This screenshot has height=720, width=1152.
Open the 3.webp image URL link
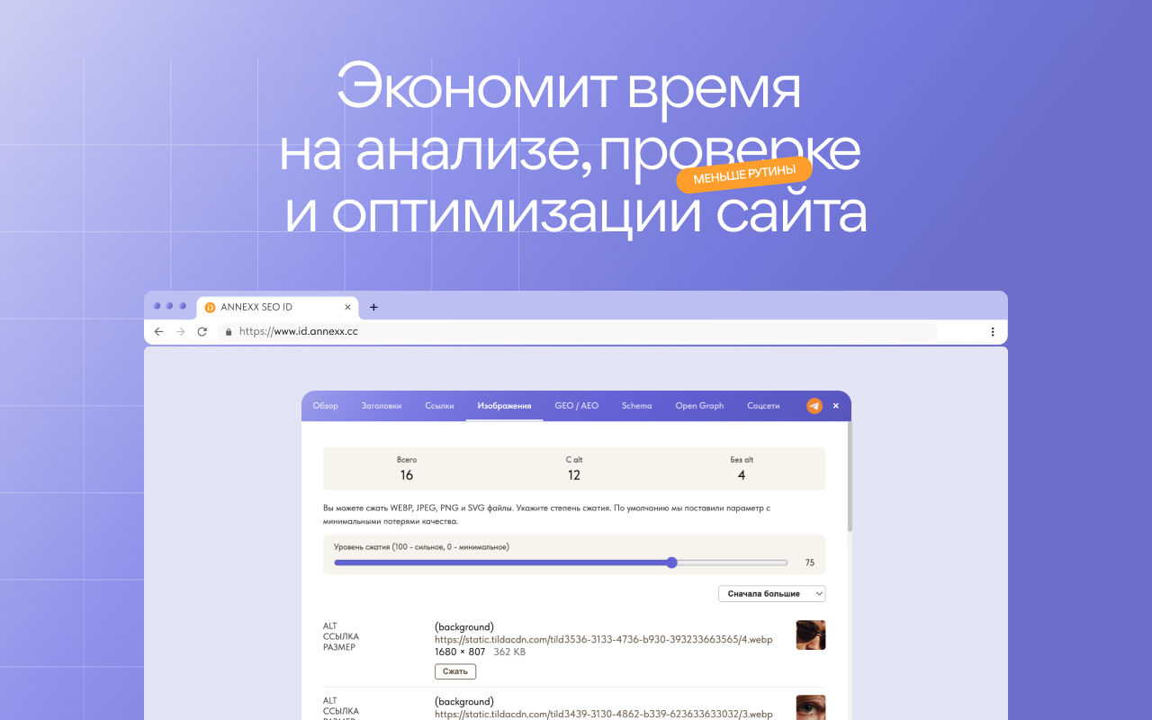click(603, 715)
